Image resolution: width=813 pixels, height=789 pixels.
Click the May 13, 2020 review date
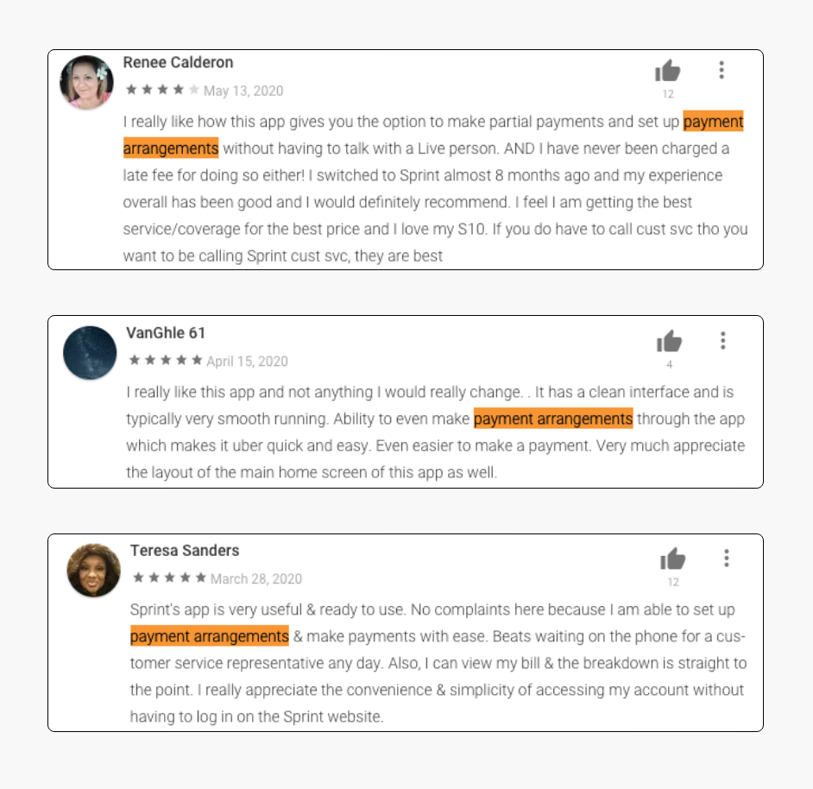click(x=243, y=91)
